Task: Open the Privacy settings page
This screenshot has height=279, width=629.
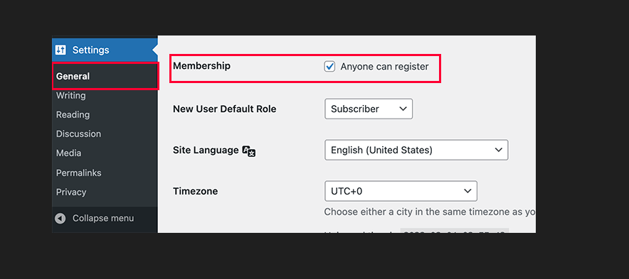Action: (71, 192)
